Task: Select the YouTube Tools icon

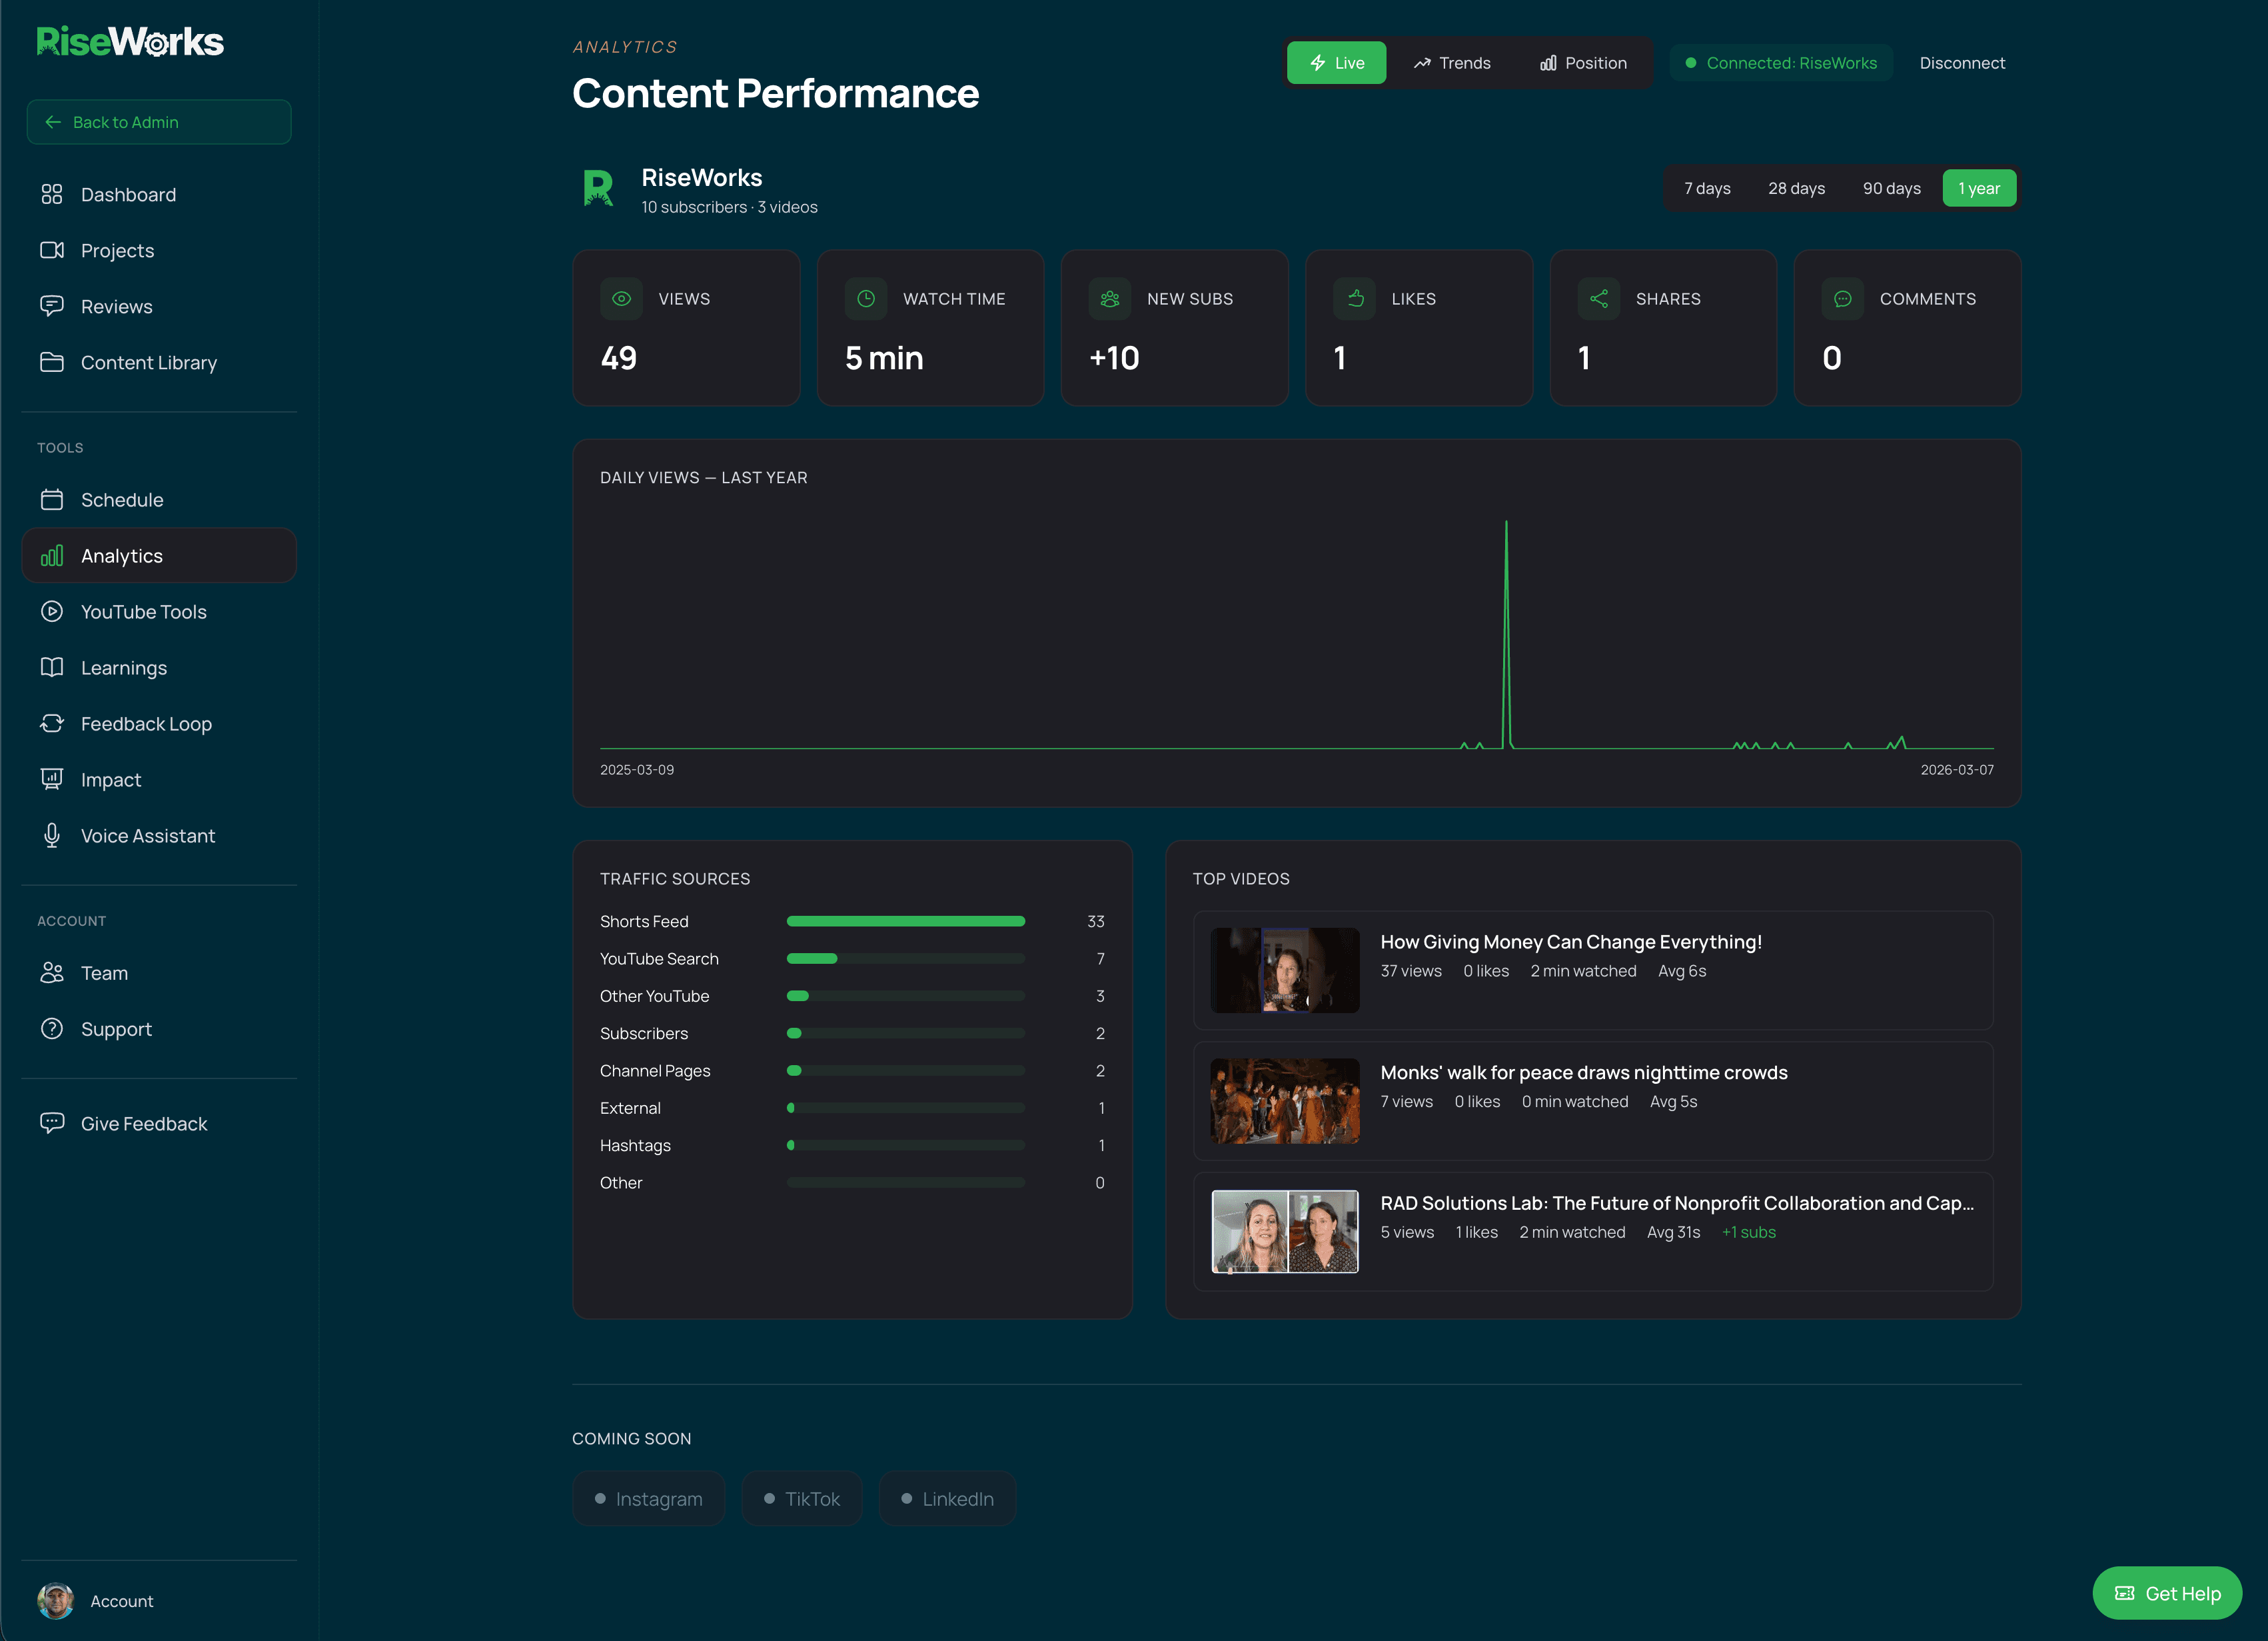Action: click(x=52, y=611)
